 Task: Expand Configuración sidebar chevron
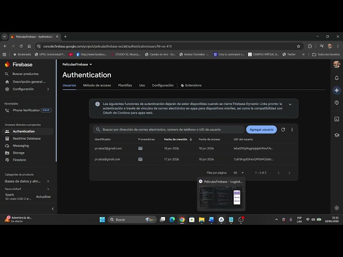[x=48, y=89]
